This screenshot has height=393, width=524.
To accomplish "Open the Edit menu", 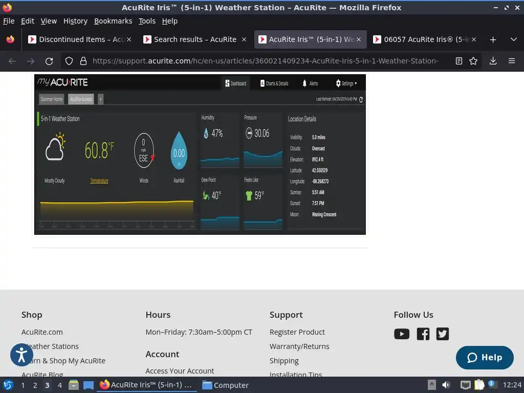I will [x=28, y=21].
